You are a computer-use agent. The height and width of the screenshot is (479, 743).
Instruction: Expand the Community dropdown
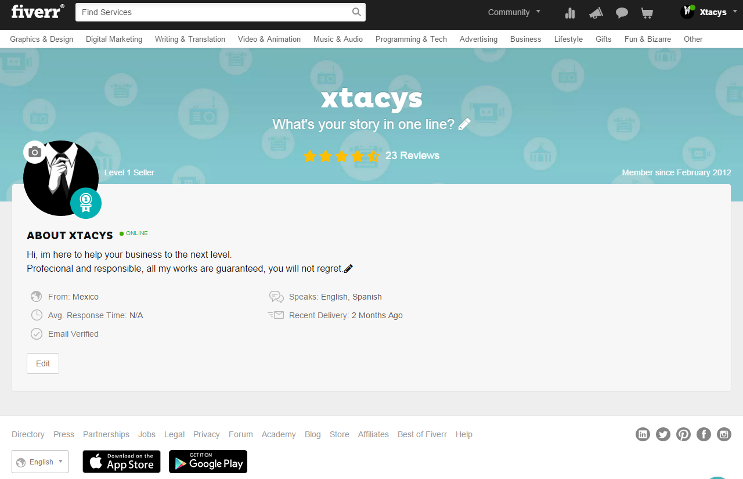click(514, 12)
